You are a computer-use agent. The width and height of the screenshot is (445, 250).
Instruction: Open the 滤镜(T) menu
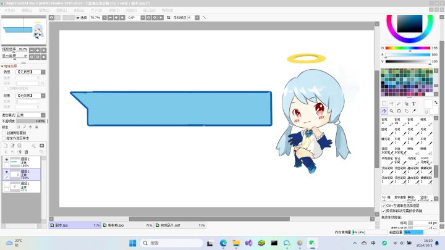[x=114, y=10]
